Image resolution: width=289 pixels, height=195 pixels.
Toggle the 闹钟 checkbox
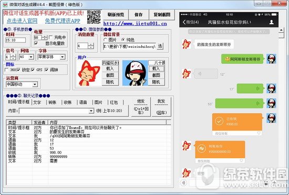pos(46,70)
